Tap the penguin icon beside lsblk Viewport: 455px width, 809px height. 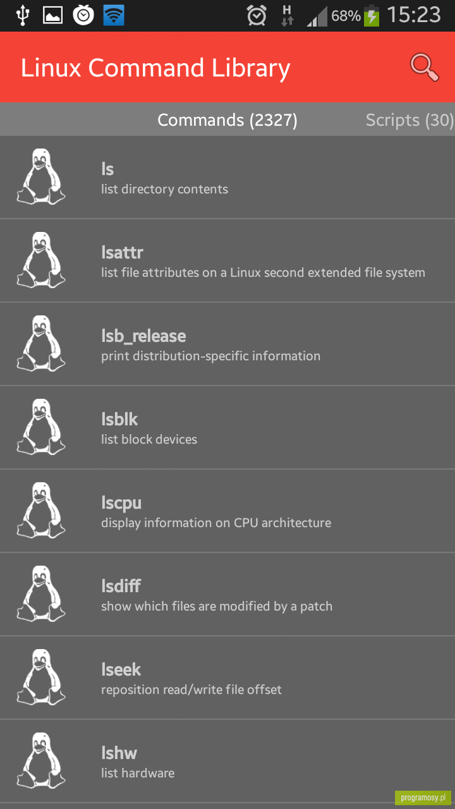pyautogui.click(x=41, y=427)
